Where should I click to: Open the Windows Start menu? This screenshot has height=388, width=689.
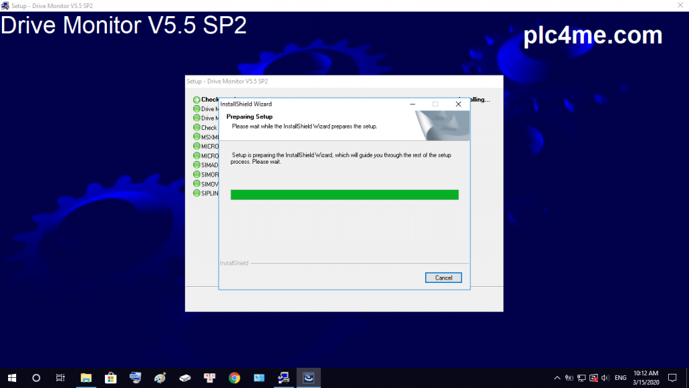click(12, 378)
